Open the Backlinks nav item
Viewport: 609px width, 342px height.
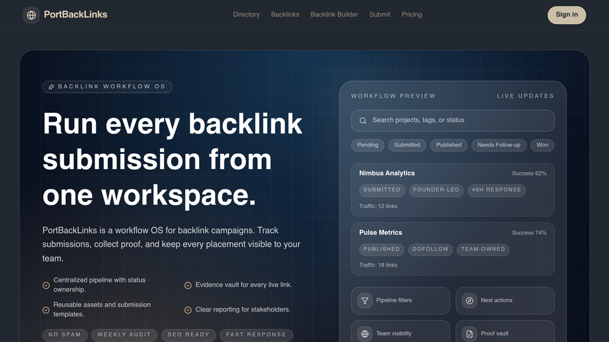[285, 15]
